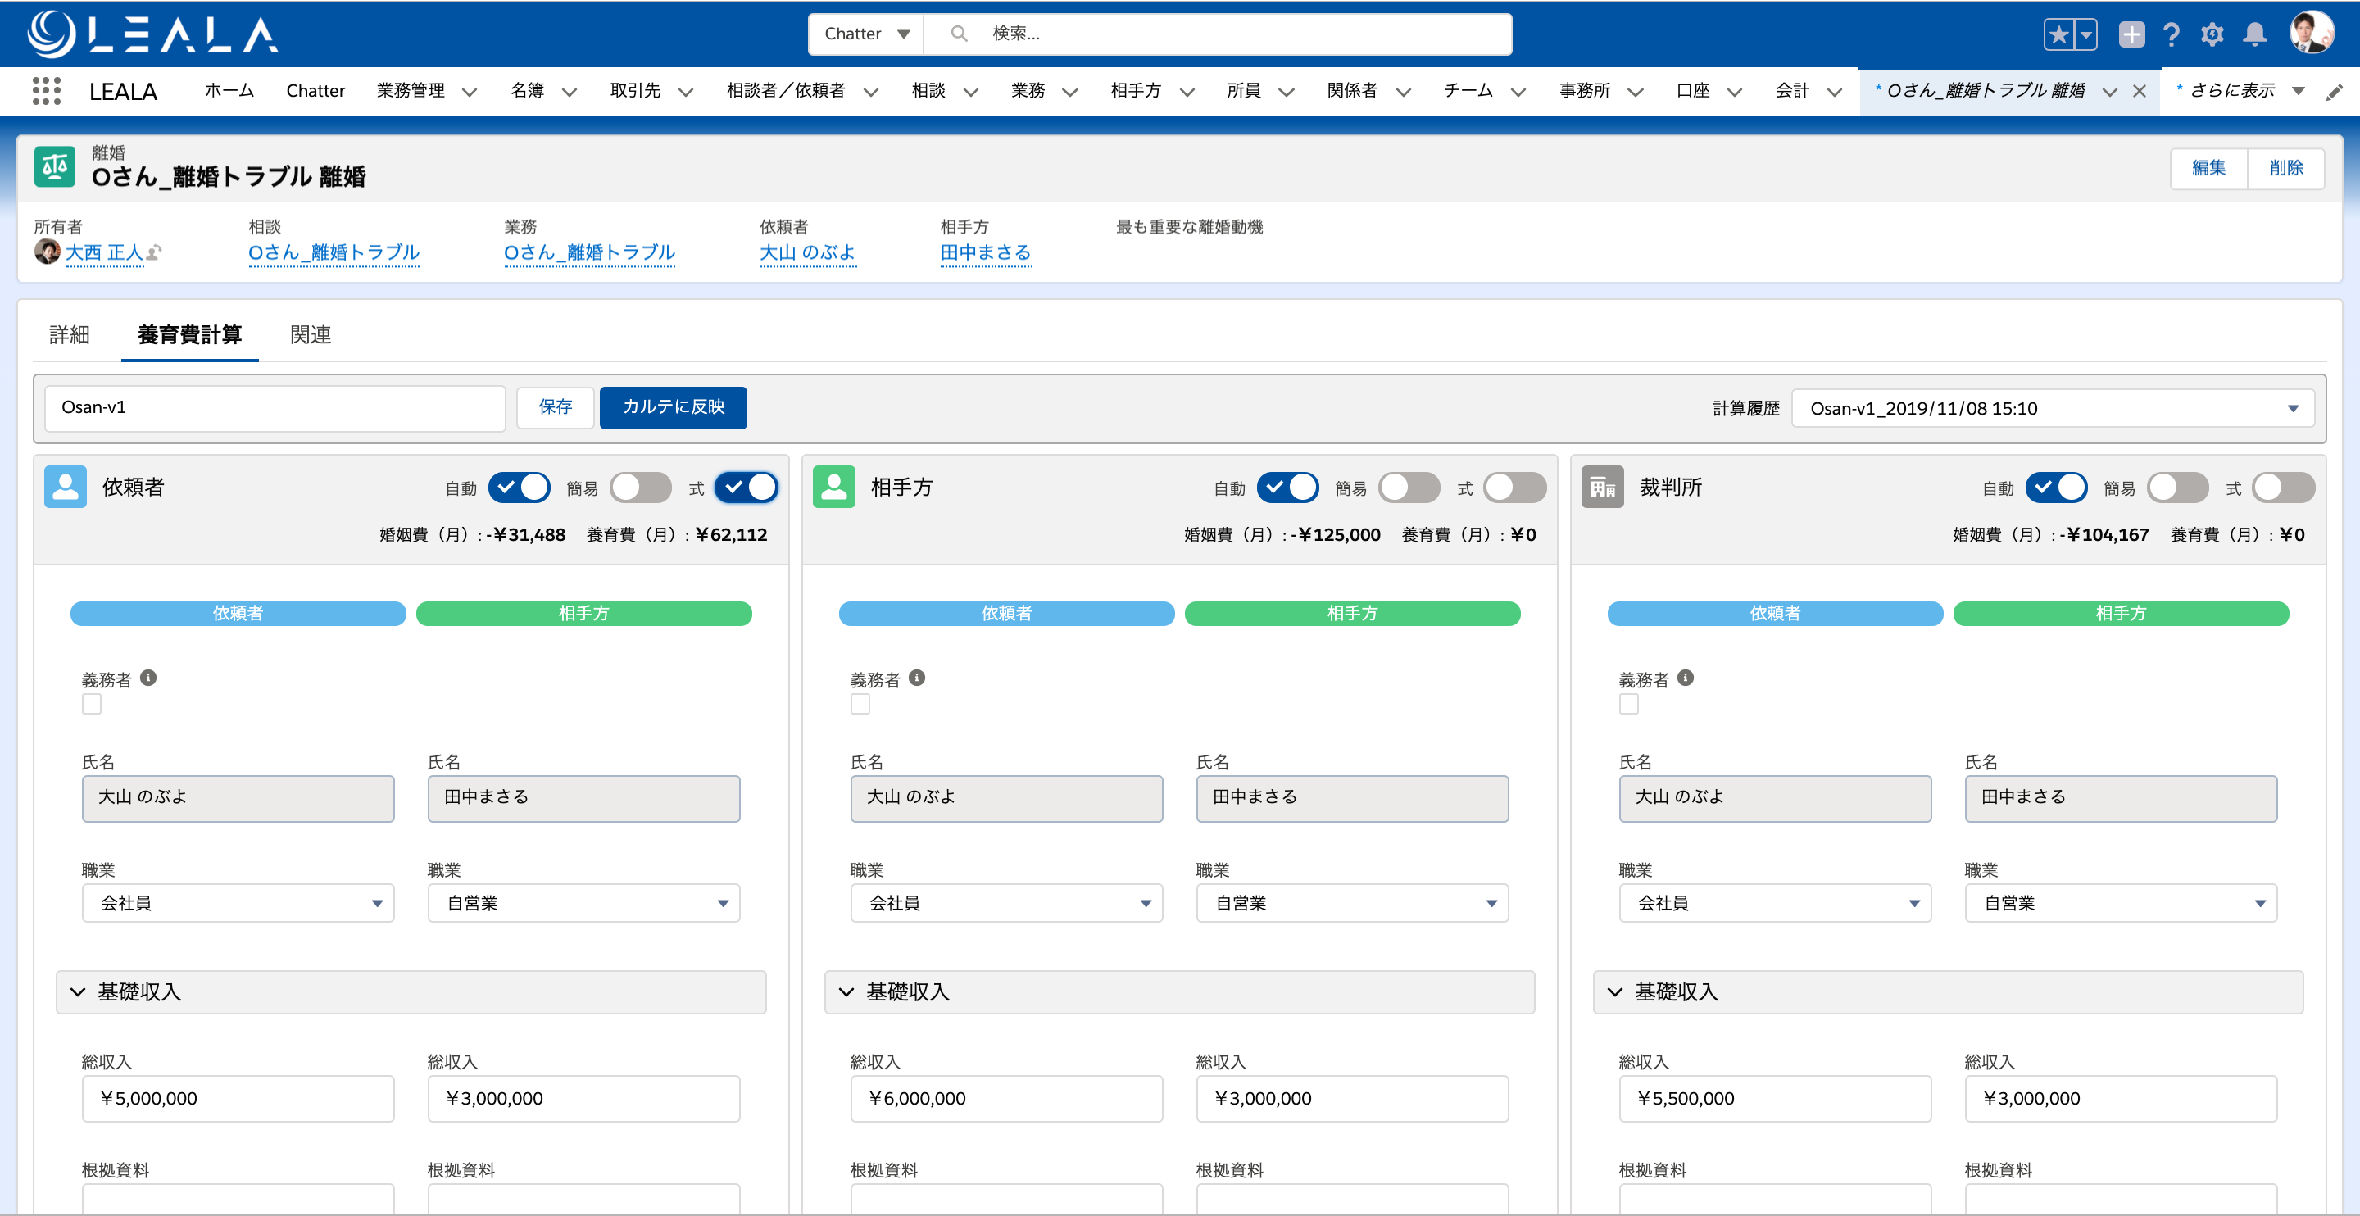Viewport: 2360px width, 1216px height.
Task: Open 会社員 職業 dropdown in 依頼者 panel
Action: coord(238,904)
